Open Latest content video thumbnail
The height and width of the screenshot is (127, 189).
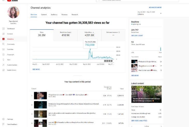[147, 94]
